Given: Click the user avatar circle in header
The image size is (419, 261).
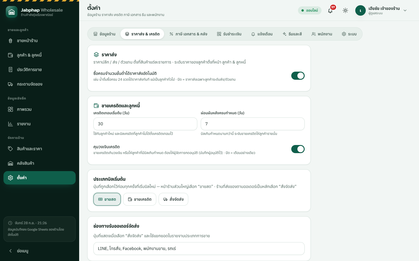Looking at the screenshot, I should [360, 10].
